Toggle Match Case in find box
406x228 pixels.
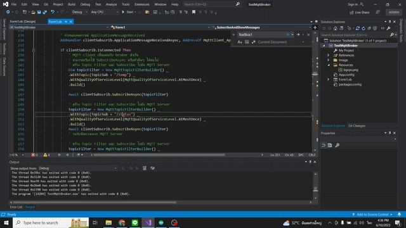tap(240, 42)
